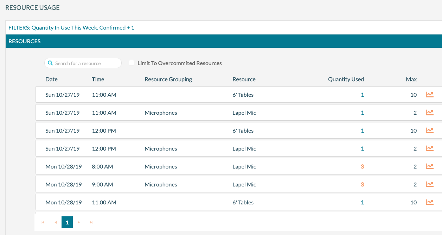Screen dimensions: 442x235
Task: Open usage chart for Mon 9:00 AM Lapel Mic
Action: (429, 184)
